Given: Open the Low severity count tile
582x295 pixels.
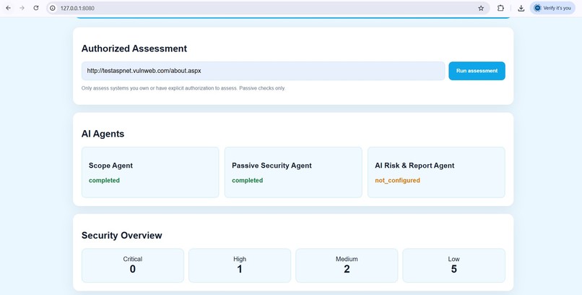Looking at the screenshot, I should [x=453, y=265].
